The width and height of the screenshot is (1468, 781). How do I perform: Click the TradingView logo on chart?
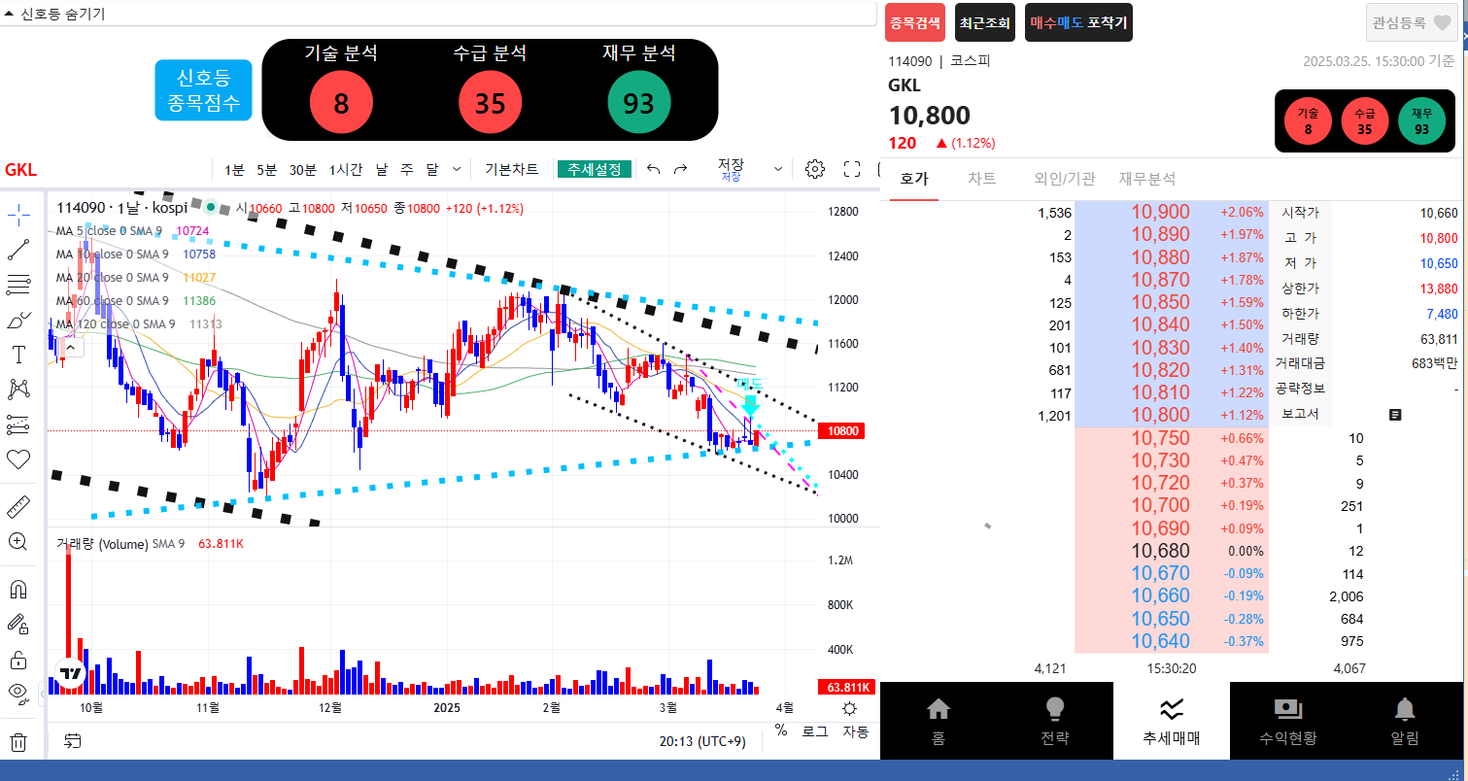point(70,673)
